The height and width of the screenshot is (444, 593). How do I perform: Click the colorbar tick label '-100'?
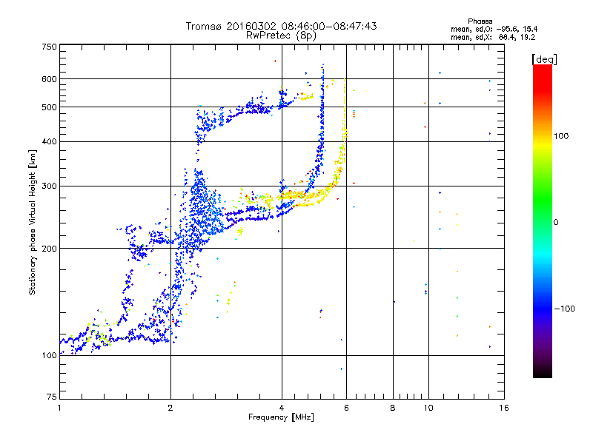564,309
